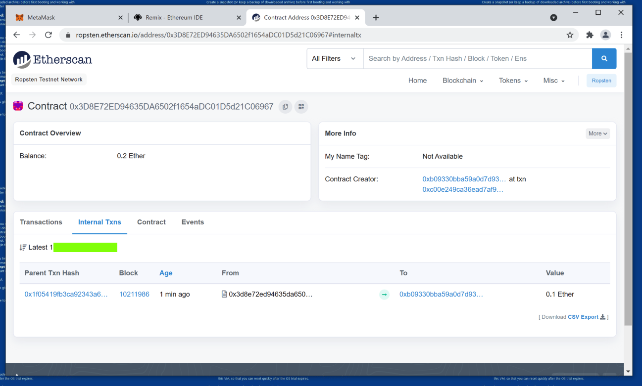Click the Etherscan search input field
The width and height of the screenshot is (642, 386).
pos(477,59)
